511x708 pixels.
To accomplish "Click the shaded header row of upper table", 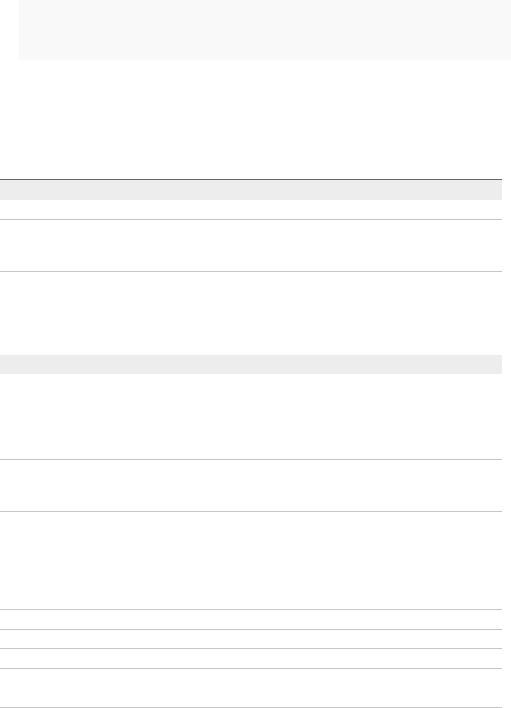I will tap(251, 190).
